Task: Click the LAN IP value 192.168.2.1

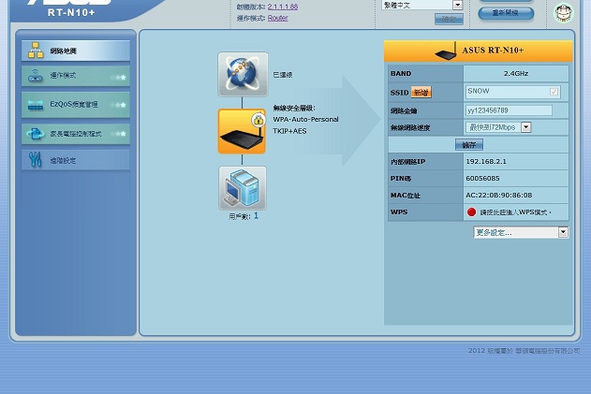Action: click(x=486, y=162)
